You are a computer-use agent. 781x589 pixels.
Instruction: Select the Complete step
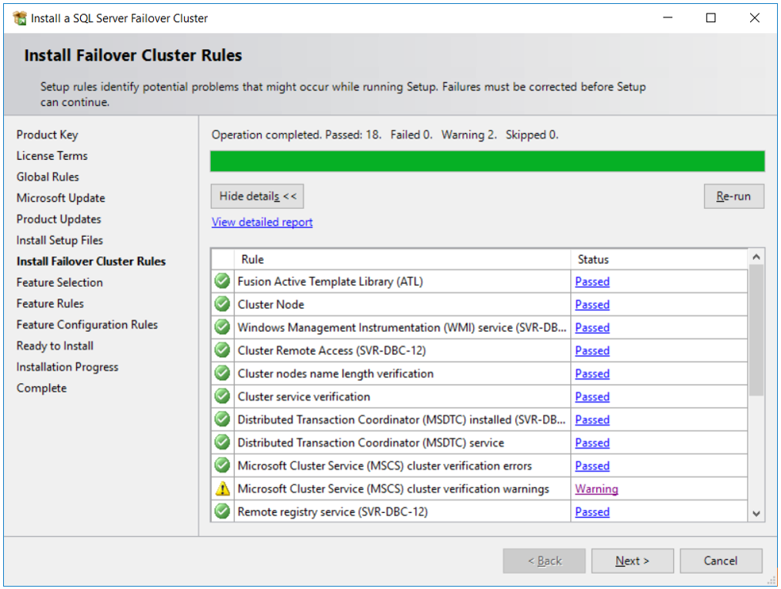point(41,388)
